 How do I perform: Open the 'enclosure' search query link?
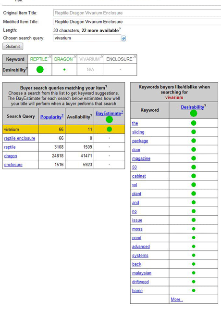tap(13, 165)
